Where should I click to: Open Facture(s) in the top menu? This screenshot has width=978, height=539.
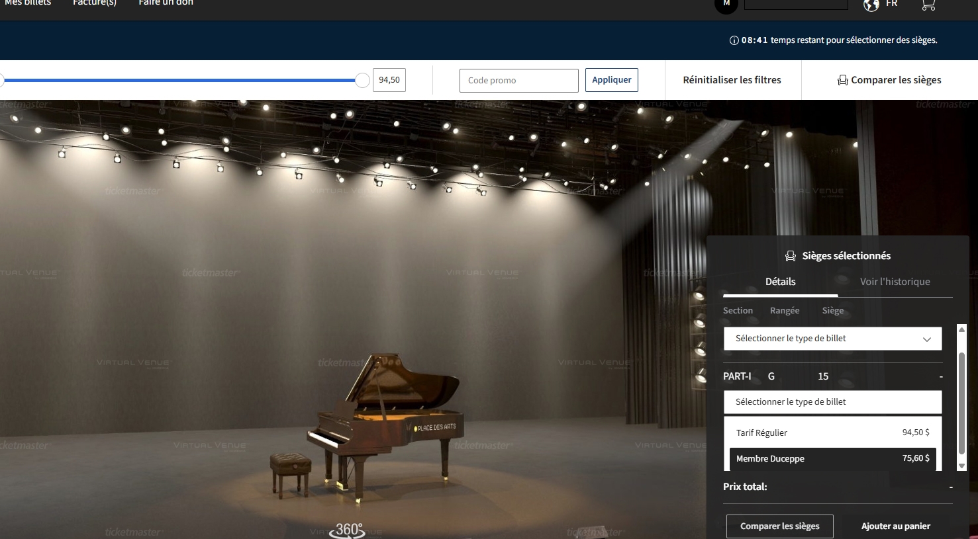click(95, 3)
